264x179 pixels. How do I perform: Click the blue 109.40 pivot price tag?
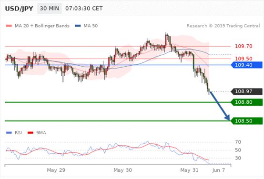(x=247, y=65)
